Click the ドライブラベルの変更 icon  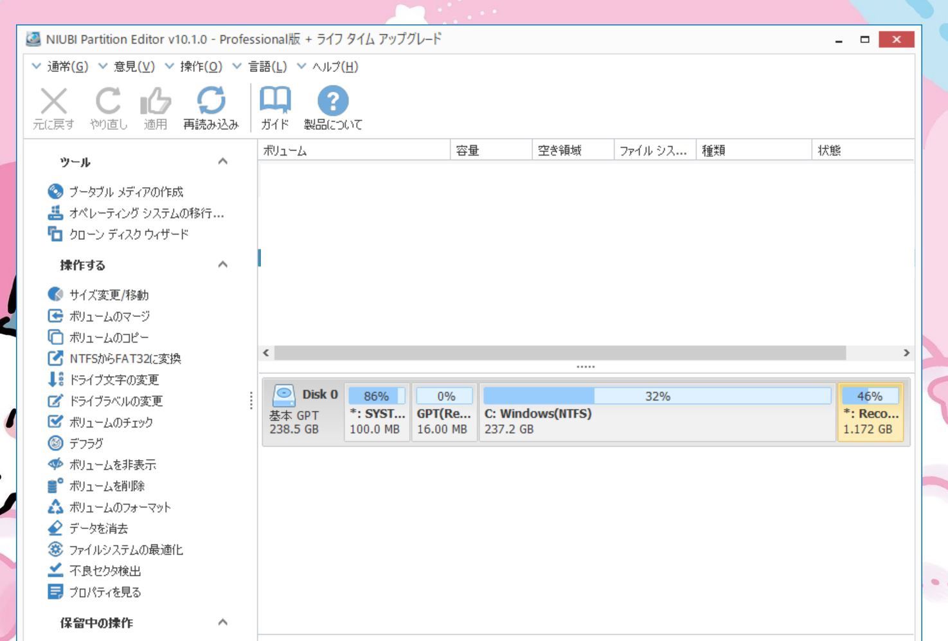pos(56,401)
